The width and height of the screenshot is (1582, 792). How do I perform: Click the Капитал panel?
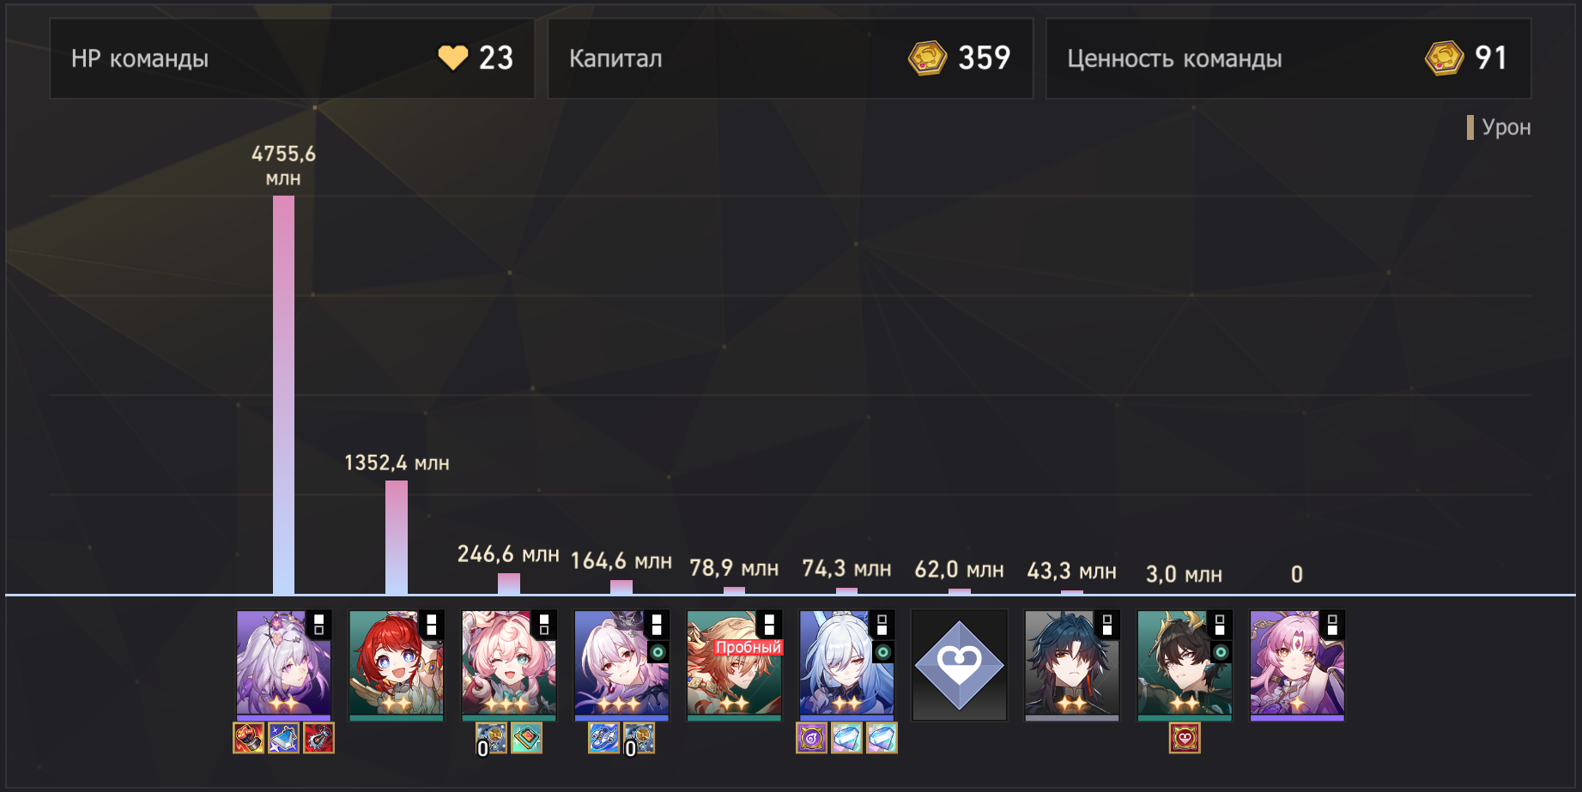pyautogui.click(x=791, y=58)
